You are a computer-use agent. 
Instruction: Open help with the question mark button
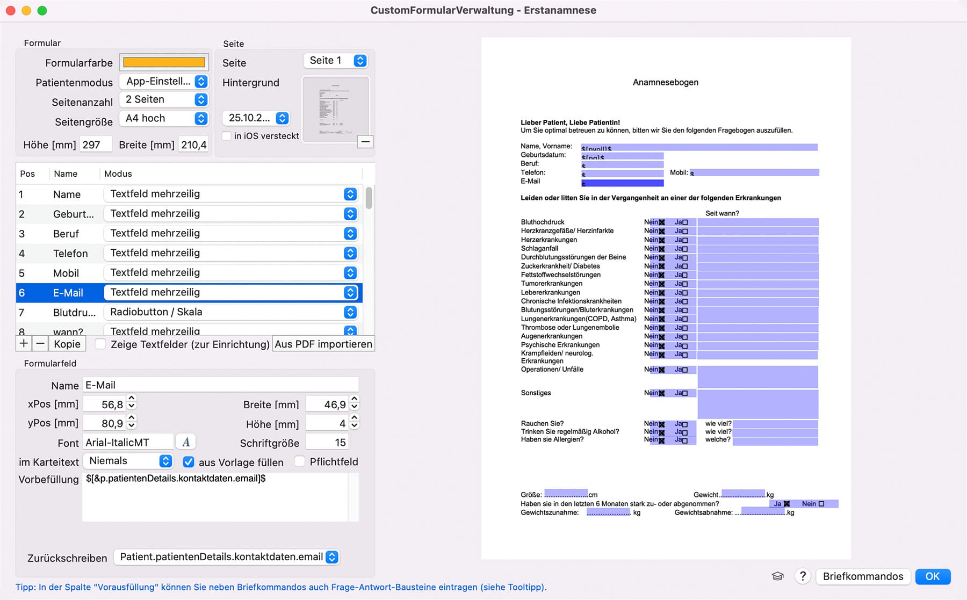point(803,576)
